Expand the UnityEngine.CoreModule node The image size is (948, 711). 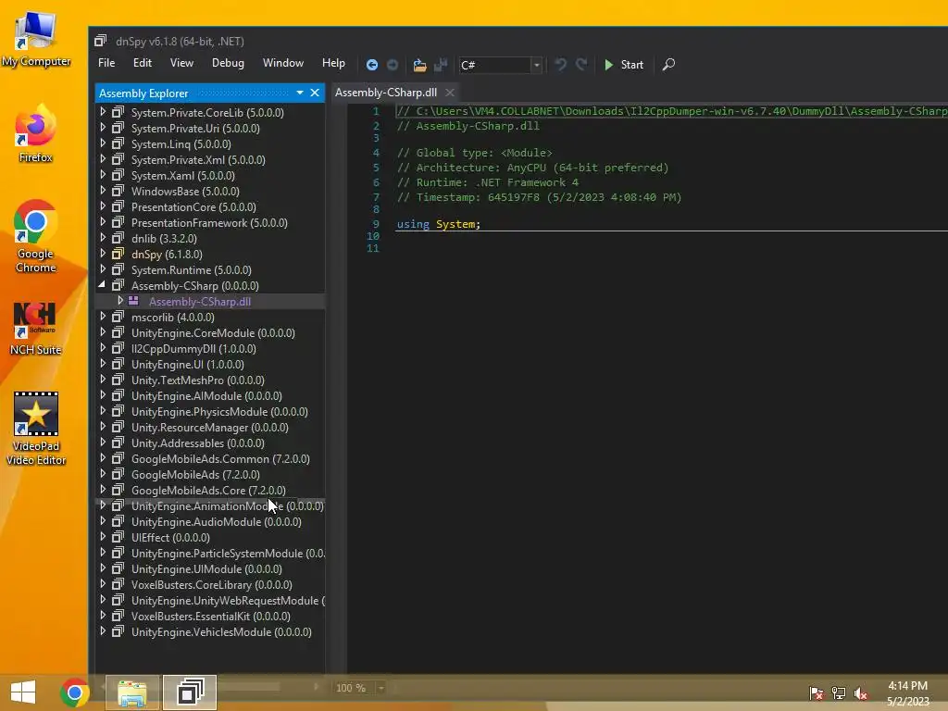point(103,332)
